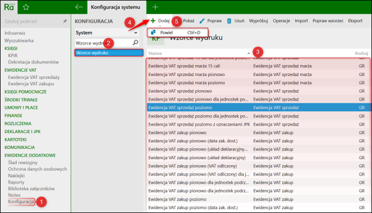Click Popraw wzorzec toolbar button

click(328, 21)
